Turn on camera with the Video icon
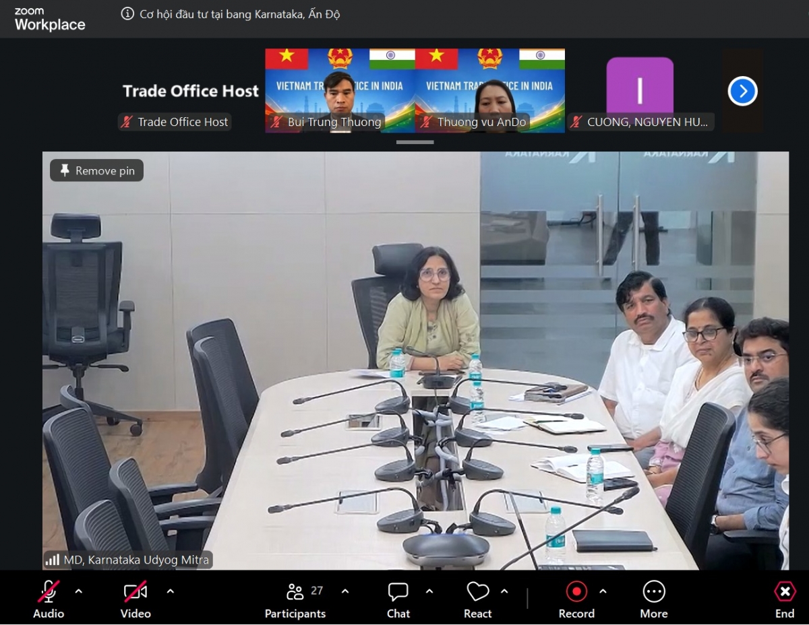Screen dimensions: 809x625 click(136, 592)
